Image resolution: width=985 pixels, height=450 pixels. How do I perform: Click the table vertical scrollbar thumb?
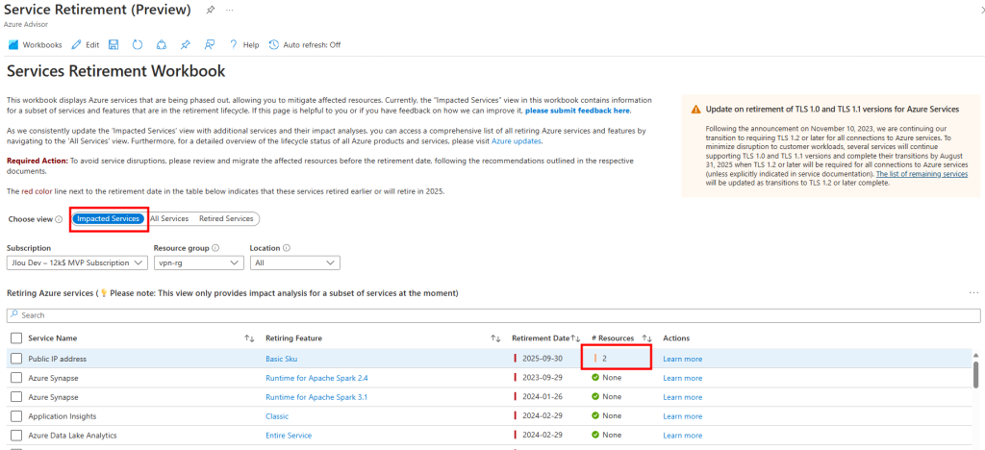click(x=975, y=375)
